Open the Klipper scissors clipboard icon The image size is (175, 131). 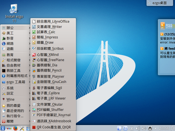(132, 129)
